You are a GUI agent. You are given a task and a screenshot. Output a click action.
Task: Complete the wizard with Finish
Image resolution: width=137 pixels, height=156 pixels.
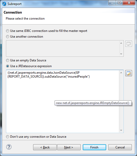pos(94,147)
